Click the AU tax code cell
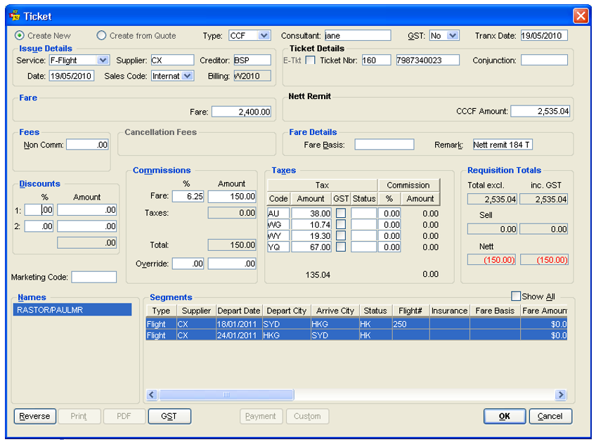596x442 pixels. [278, 213]
